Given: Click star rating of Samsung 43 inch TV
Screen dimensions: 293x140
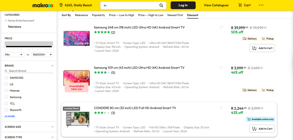Looking at the screenshot, I should 102,72.
